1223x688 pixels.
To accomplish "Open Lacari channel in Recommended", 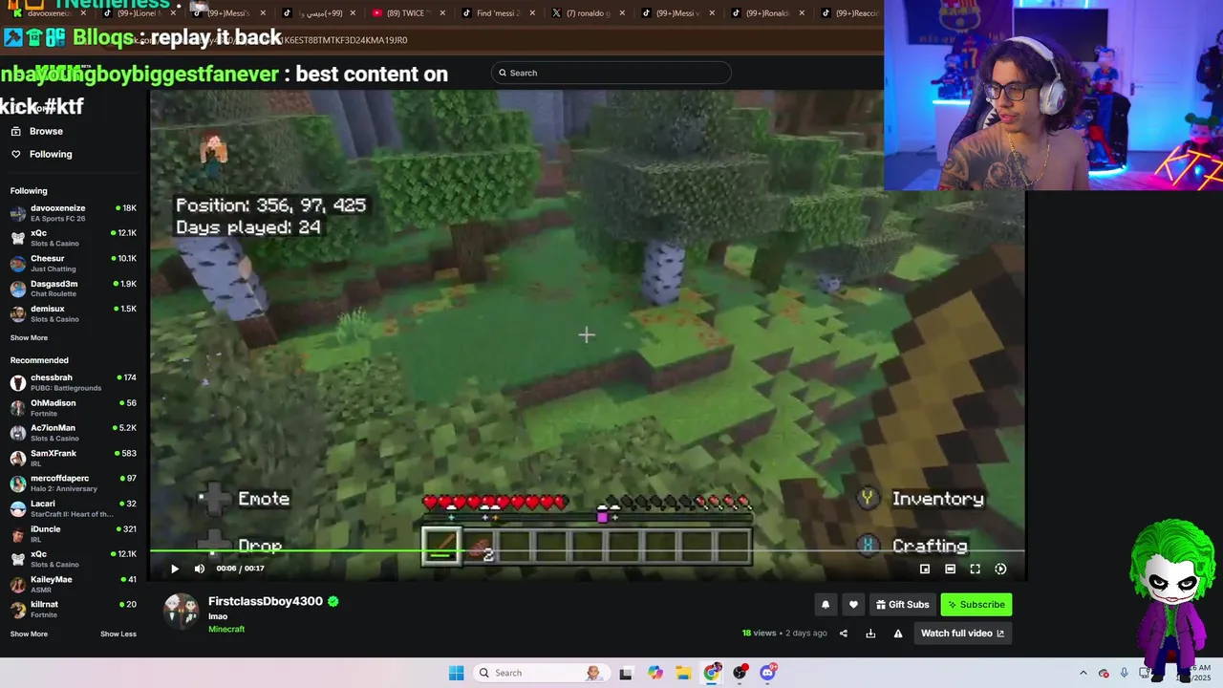I will click(74, 508).
